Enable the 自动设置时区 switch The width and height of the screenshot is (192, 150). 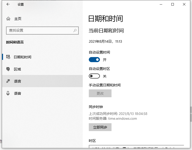pyautogui.click(x=94, y=76)
